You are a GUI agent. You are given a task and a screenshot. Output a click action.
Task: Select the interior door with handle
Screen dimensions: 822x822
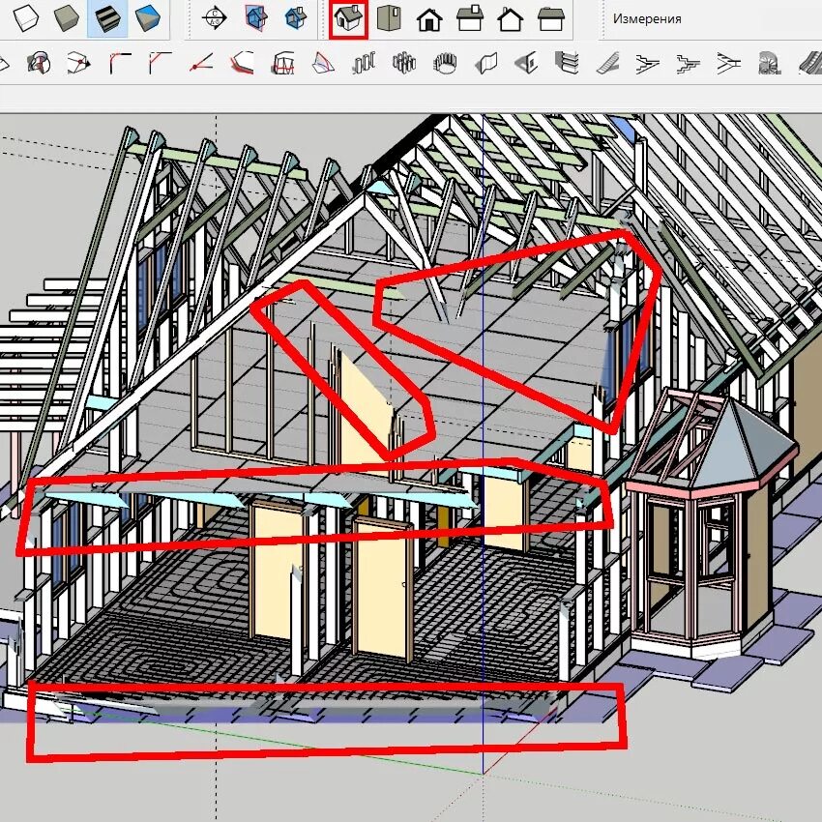(384, 588)
